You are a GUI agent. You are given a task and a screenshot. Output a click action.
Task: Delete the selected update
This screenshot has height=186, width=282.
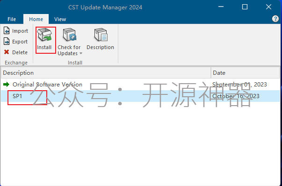click(16, 52)
